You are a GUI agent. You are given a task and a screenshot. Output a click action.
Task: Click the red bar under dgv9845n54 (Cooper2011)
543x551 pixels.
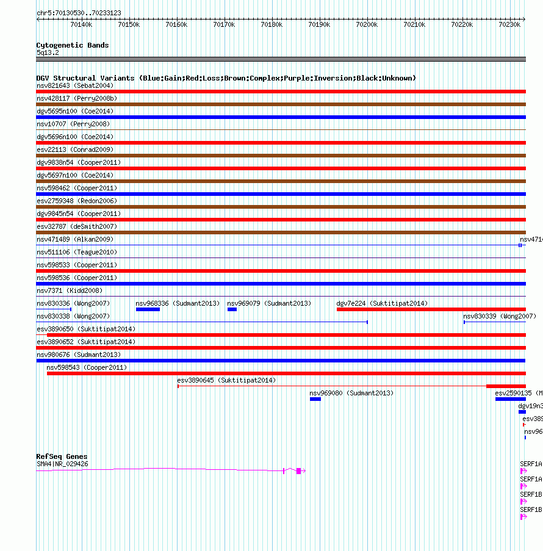click(281, 220)
